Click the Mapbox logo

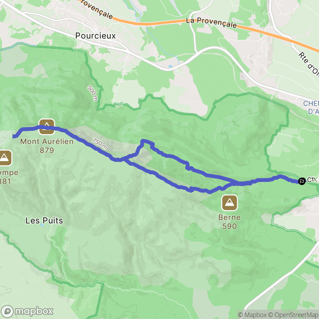click(x=27, y=311)
